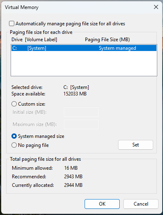Click the 'System managed' paging size value
The width and height of the screenshot is (163, 215).
tap(117, 48)
